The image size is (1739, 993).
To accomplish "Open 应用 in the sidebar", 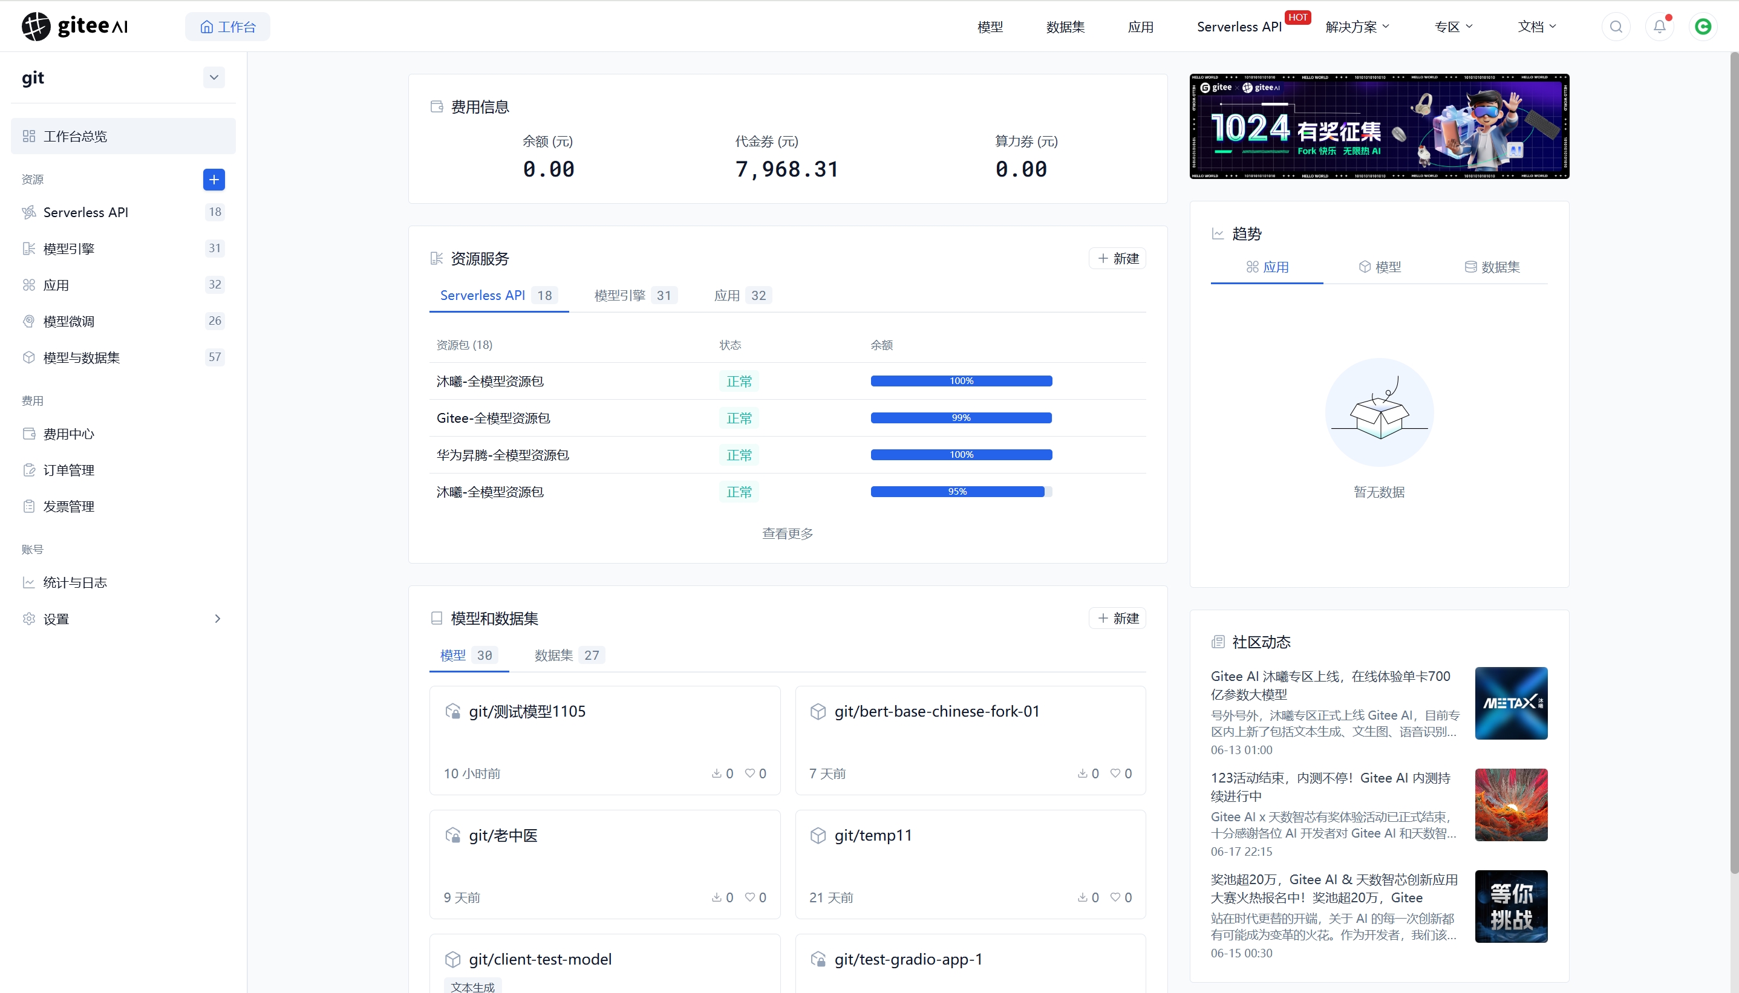I will (123, 284).
